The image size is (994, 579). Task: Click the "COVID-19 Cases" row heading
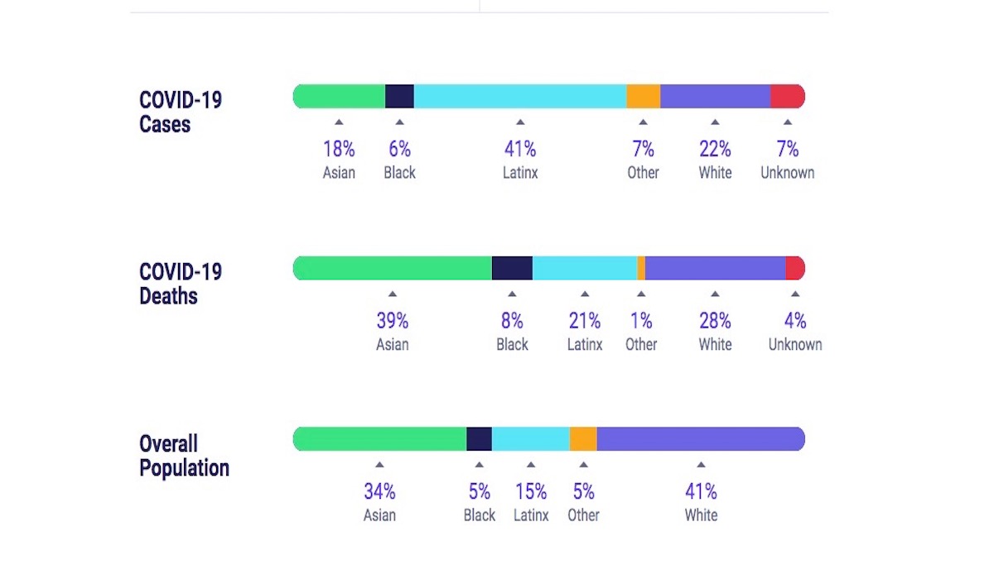[181, 112]
